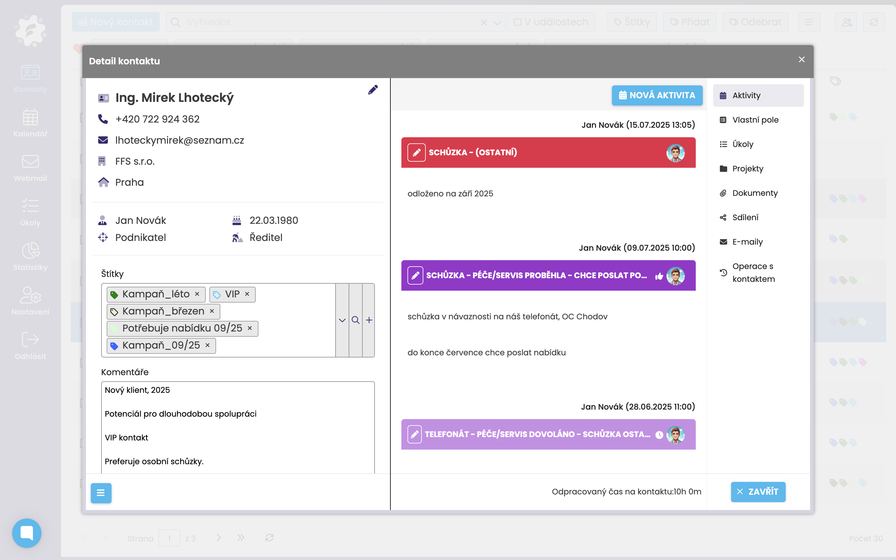Click inside the Komentáře text area
896x560 pixels.
(238, 426)
